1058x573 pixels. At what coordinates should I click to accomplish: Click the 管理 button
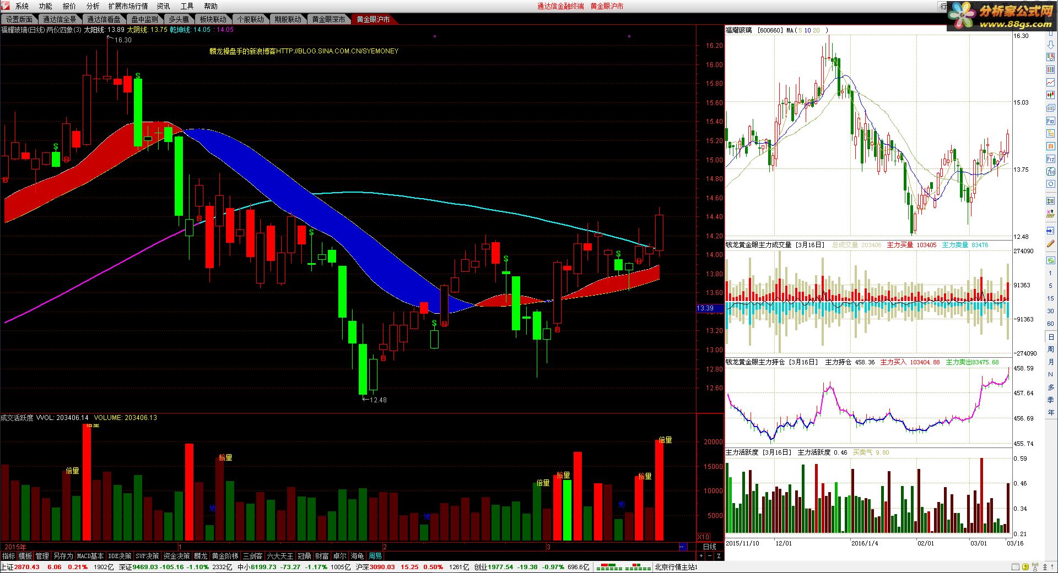[42, 556]
